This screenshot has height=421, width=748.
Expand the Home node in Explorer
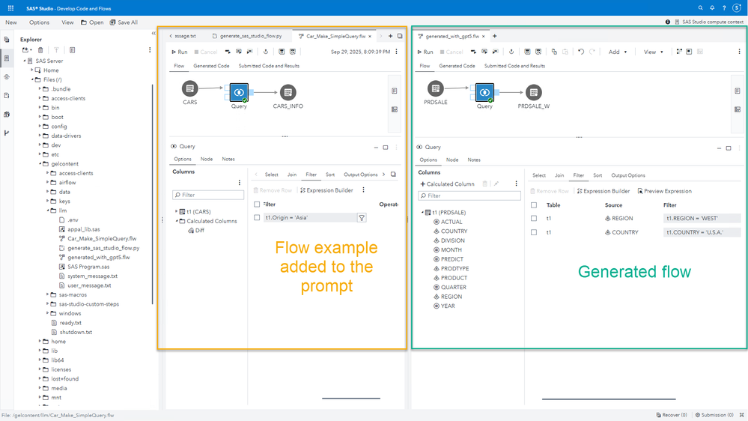tap(32, 70)
